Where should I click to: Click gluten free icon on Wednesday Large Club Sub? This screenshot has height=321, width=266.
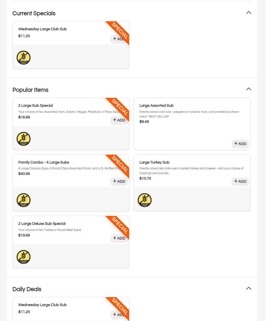click(x=24, y=58)
